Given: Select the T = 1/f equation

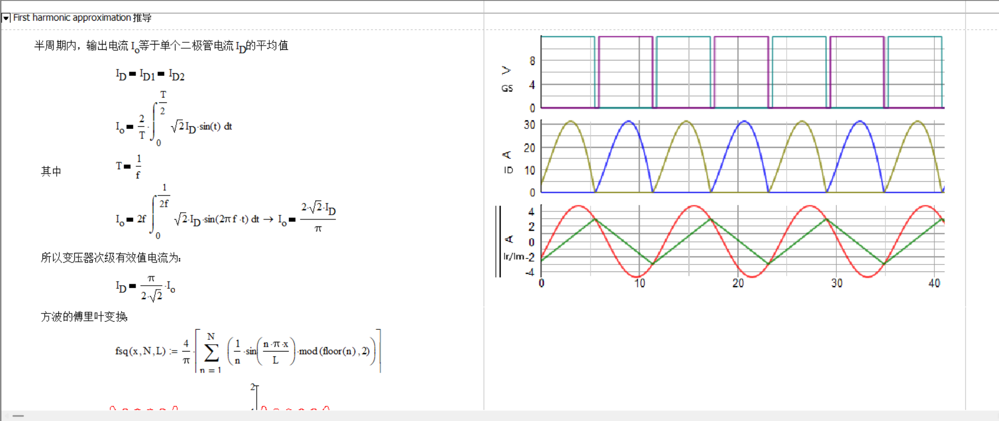Looking at the screenshot, I should pos(129,166).
